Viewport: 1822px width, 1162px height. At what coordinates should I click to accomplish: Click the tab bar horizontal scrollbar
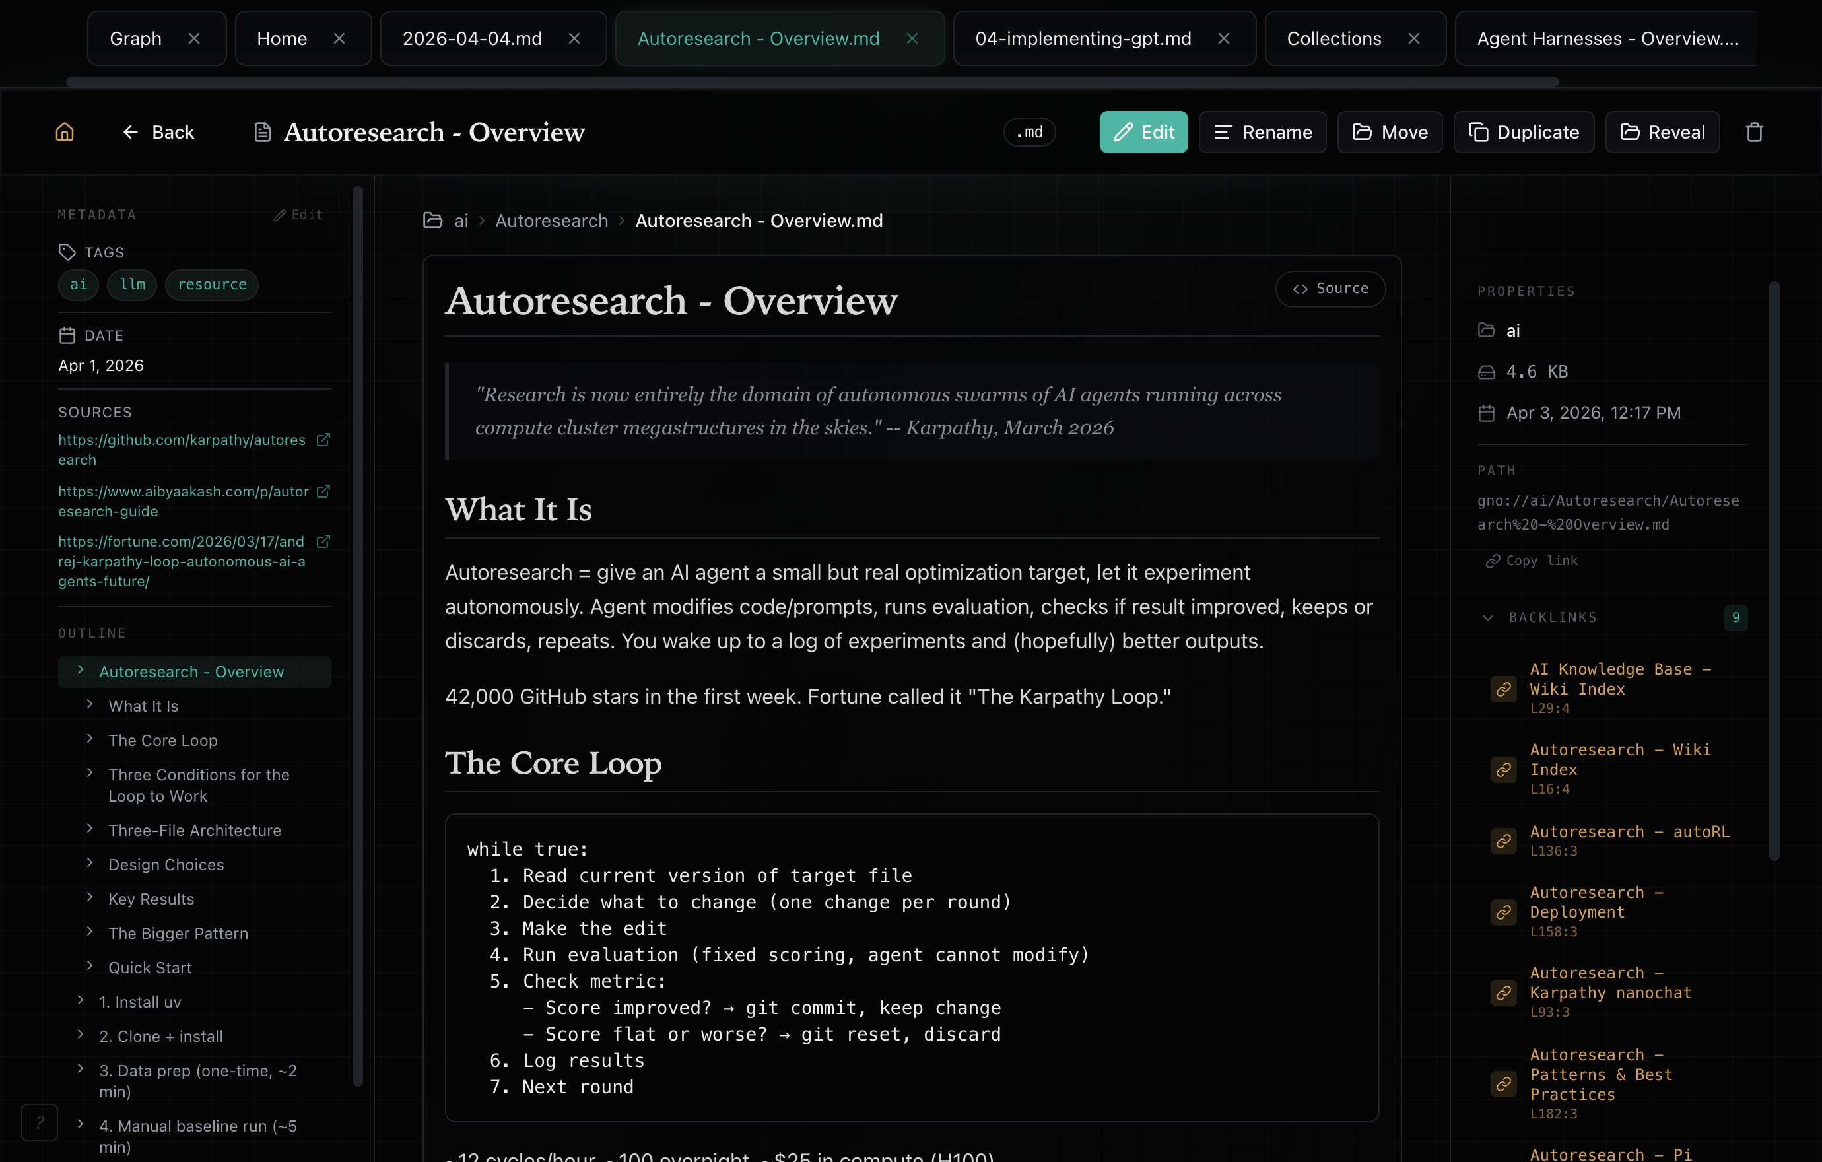pyautogui.click(x=812, y=82)
